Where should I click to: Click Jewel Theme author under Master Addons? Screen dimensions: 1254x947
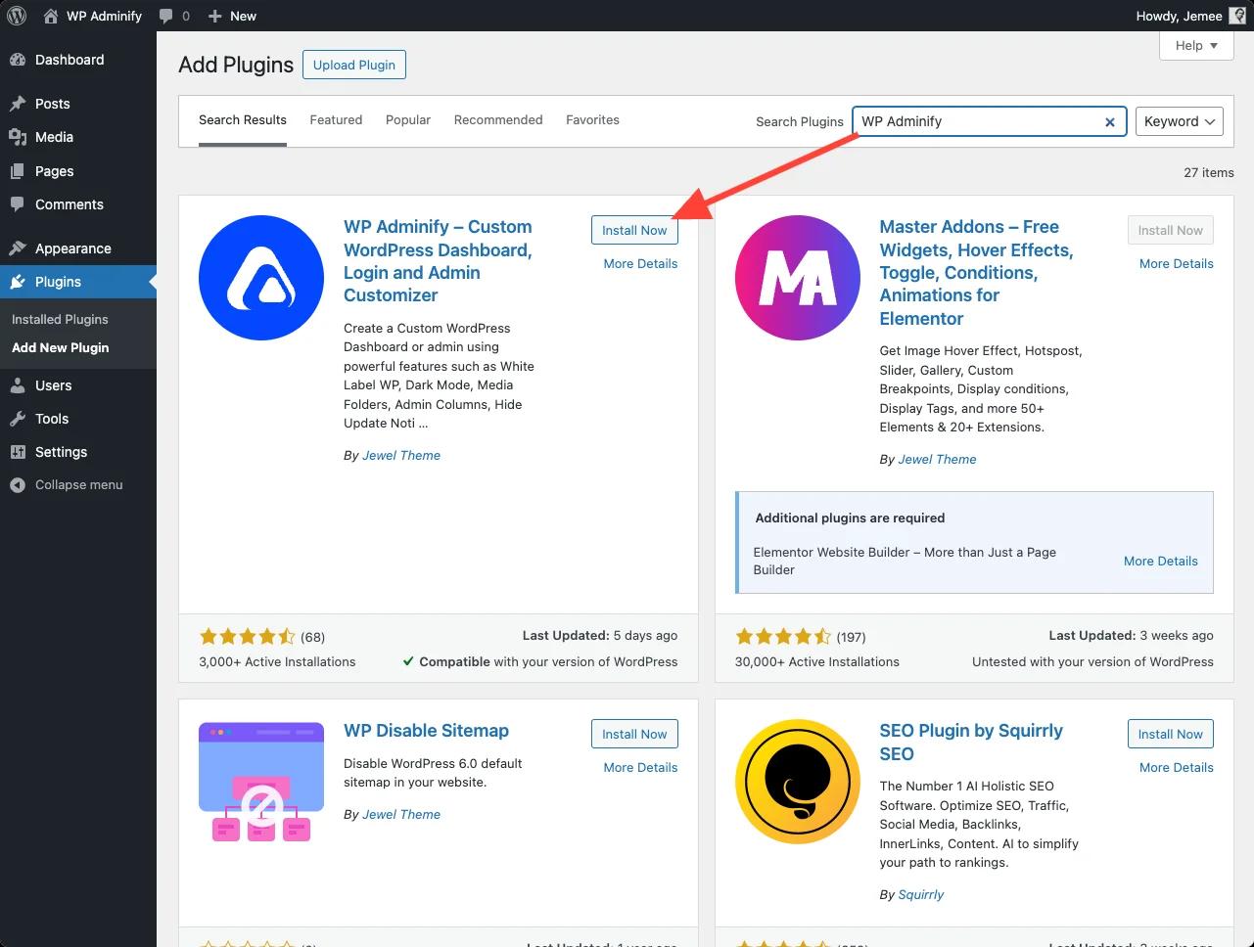(x=937, y=459)
